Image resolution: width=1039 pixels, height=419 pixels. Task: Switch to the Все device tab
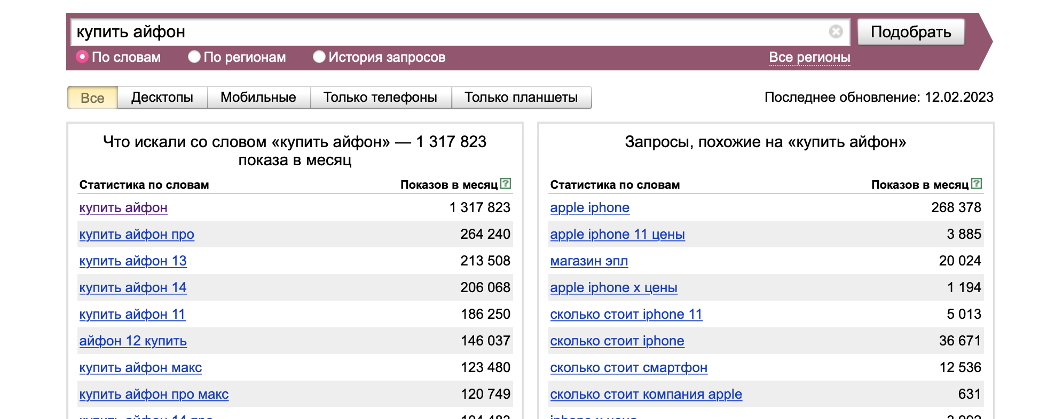click(92, 98)
